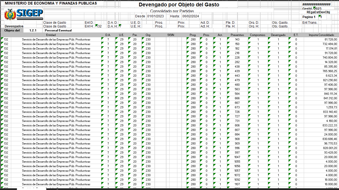Select the Objeto del 1.2.1 code cell
This screenshot has width=339, height=190.
33,30
